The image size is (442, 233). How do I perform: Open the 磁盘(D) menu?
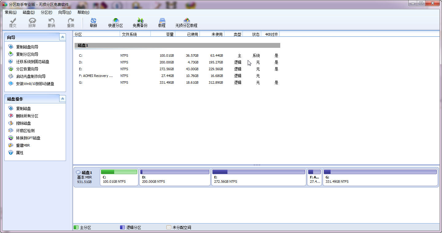[29, 12]
